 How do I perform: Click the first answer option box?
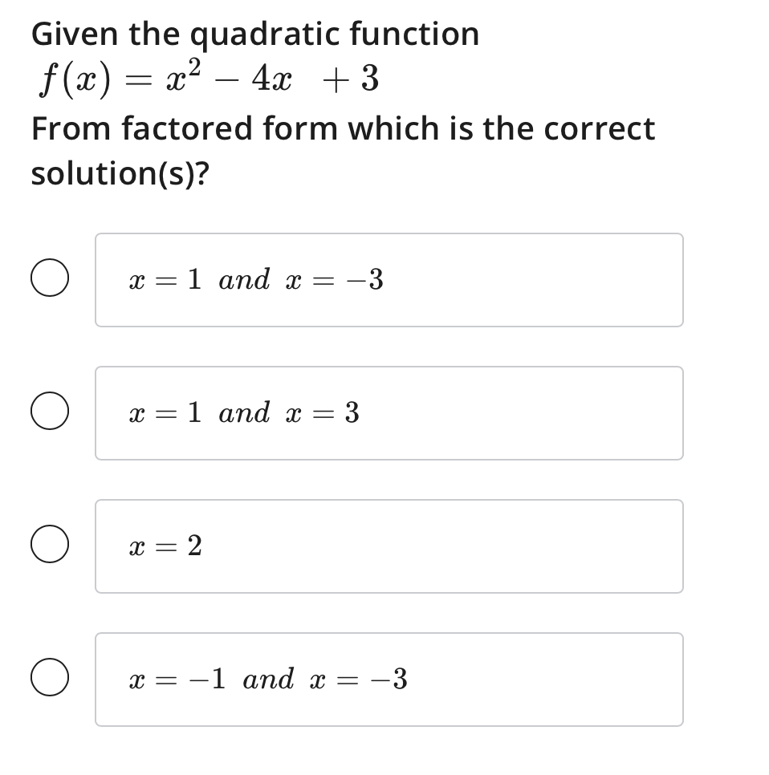(389, 279)
